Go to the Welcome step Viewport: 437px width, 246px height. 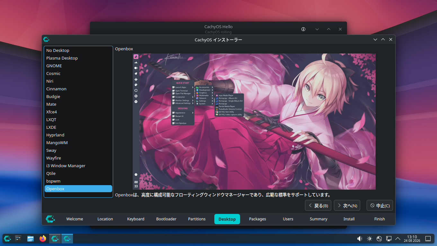[75, 219]
